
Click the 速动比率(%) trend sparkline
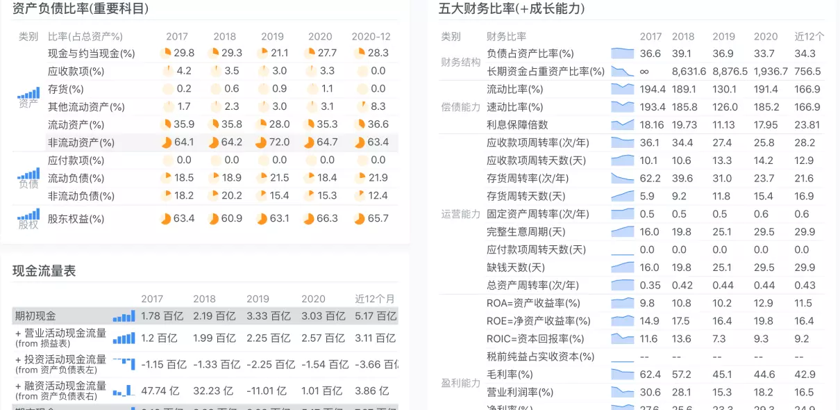pos(623,107)
